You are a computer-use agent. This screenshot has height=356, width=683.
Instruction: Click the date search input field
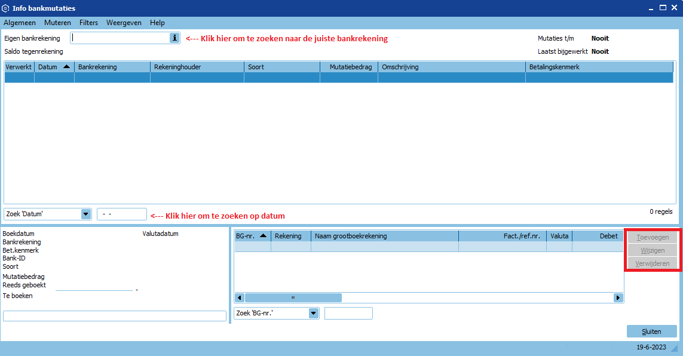(122, 214)
